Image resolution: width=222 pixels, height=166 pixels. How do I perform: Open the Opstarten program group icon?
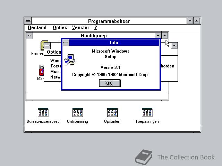click(x=112, y=112)
